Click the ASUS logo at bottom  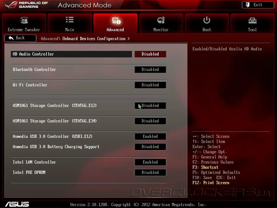tap(17, 204)
